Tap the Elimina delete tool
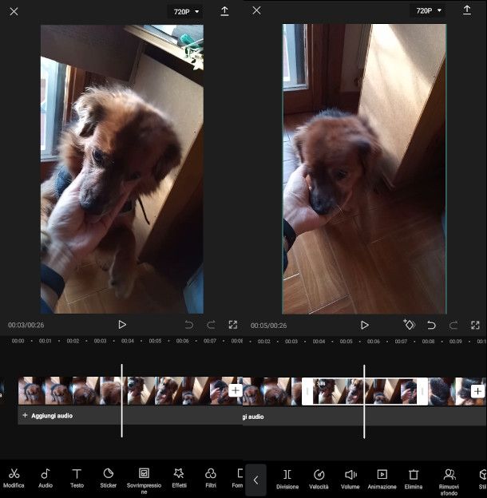The width and height of the screenshot is (487, 498). point(414,480)
